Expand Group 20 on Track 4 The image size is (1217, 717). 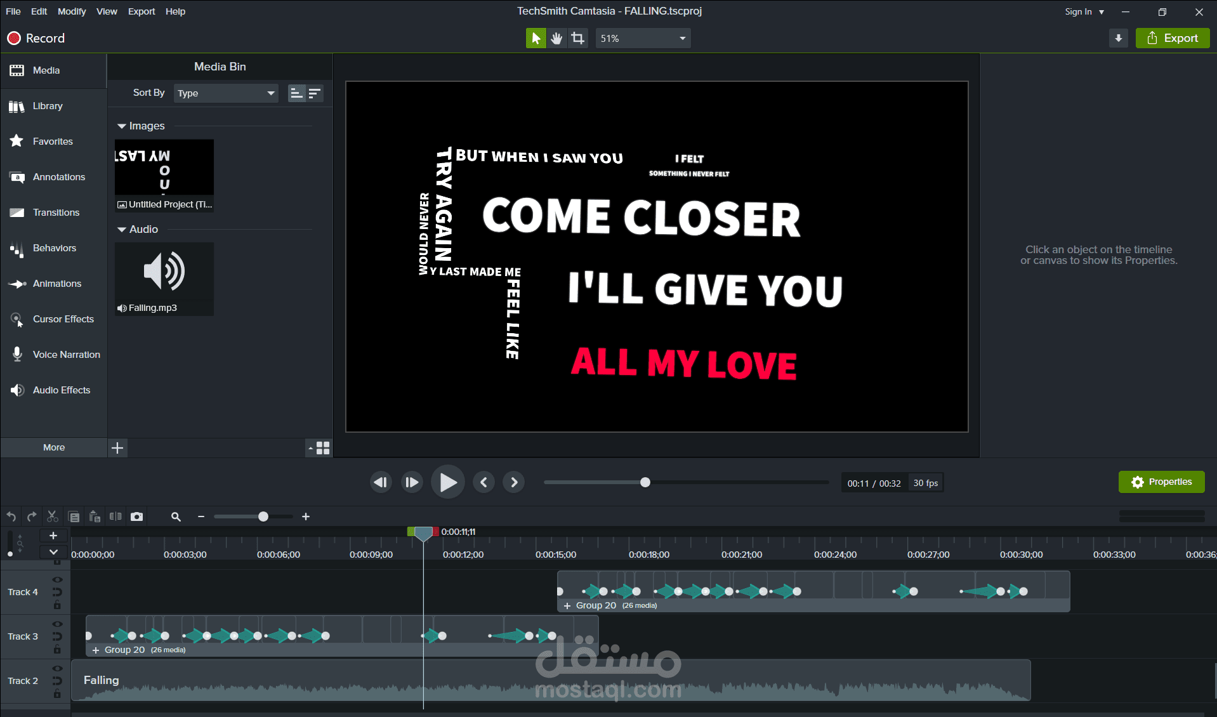(x=567, y=606)
